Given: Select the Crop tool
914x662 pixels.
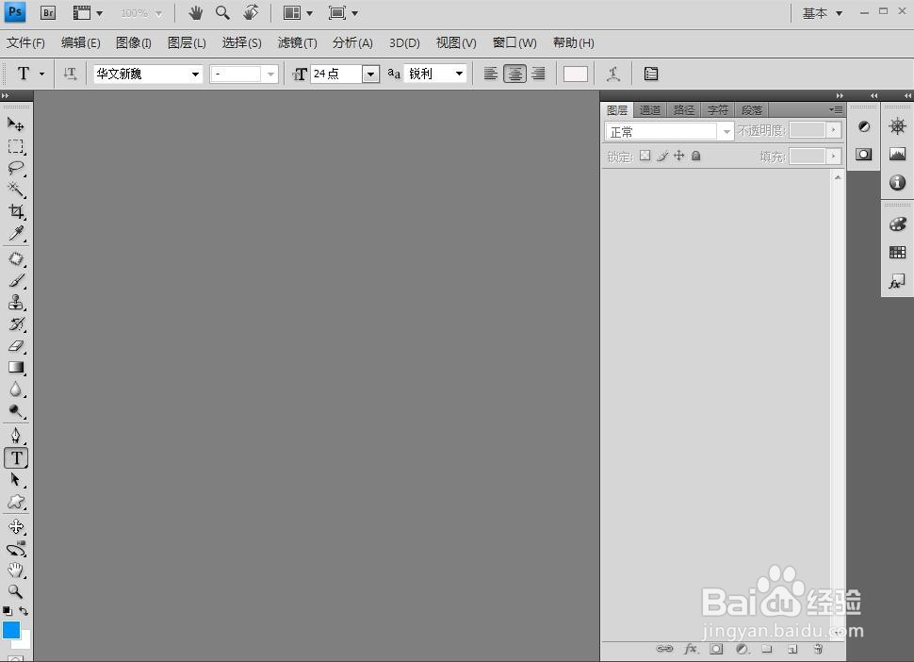Looking at the screenshot, I should (16, 211).
